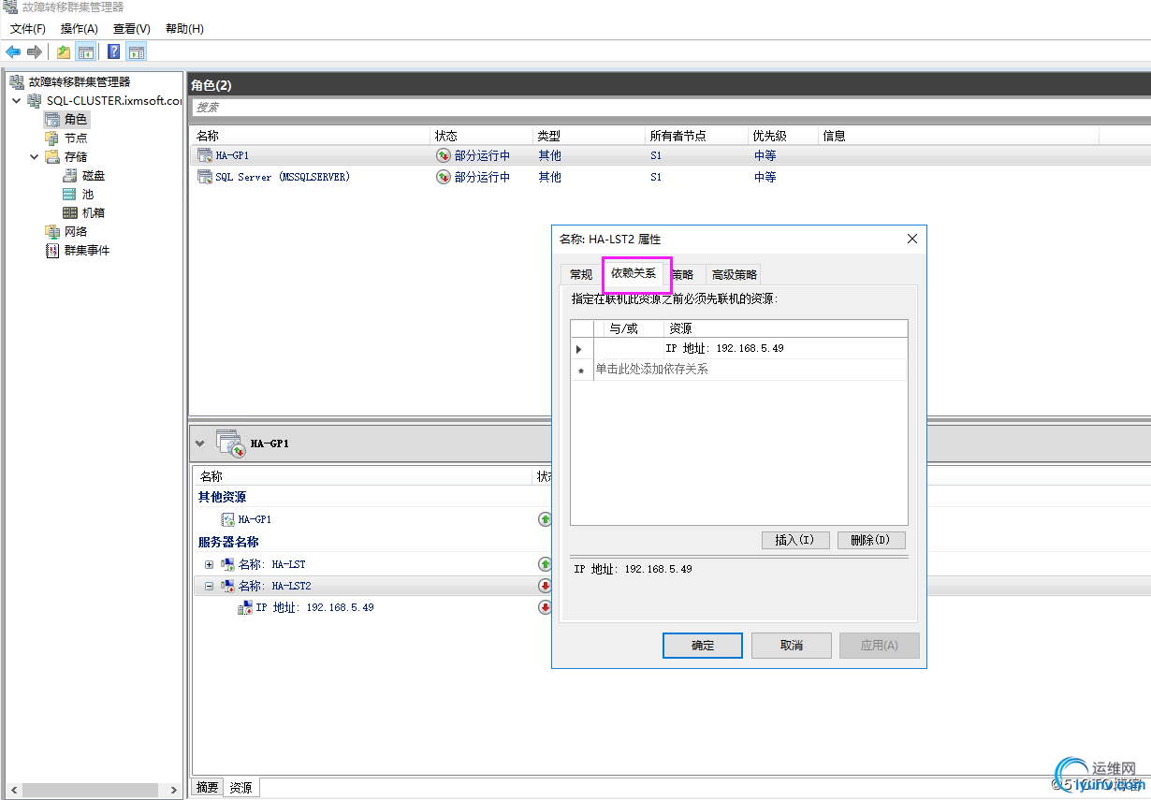Switch to the 资源 bottom tab
Image resolution: width=1151 pixels, height=800 pixels.
click(x=241, y=788)
